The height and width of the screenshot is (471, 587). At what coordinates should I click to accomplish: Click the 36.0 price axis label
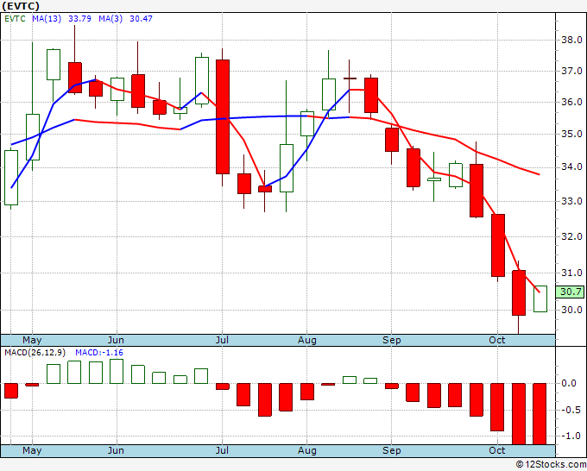[571, 102]
